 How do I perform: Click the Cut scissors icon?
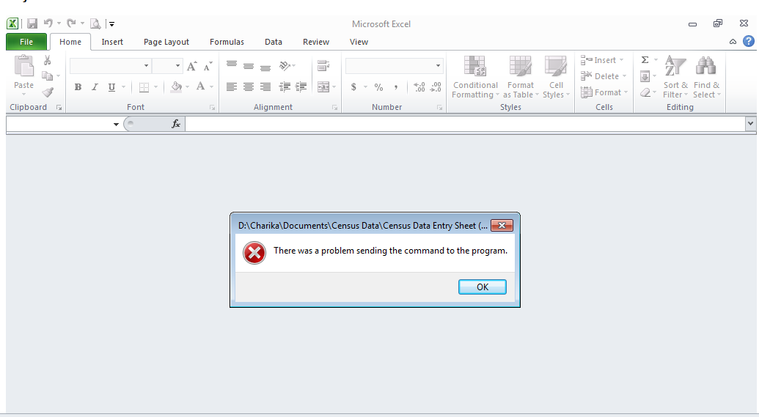[x=48, y=60]
